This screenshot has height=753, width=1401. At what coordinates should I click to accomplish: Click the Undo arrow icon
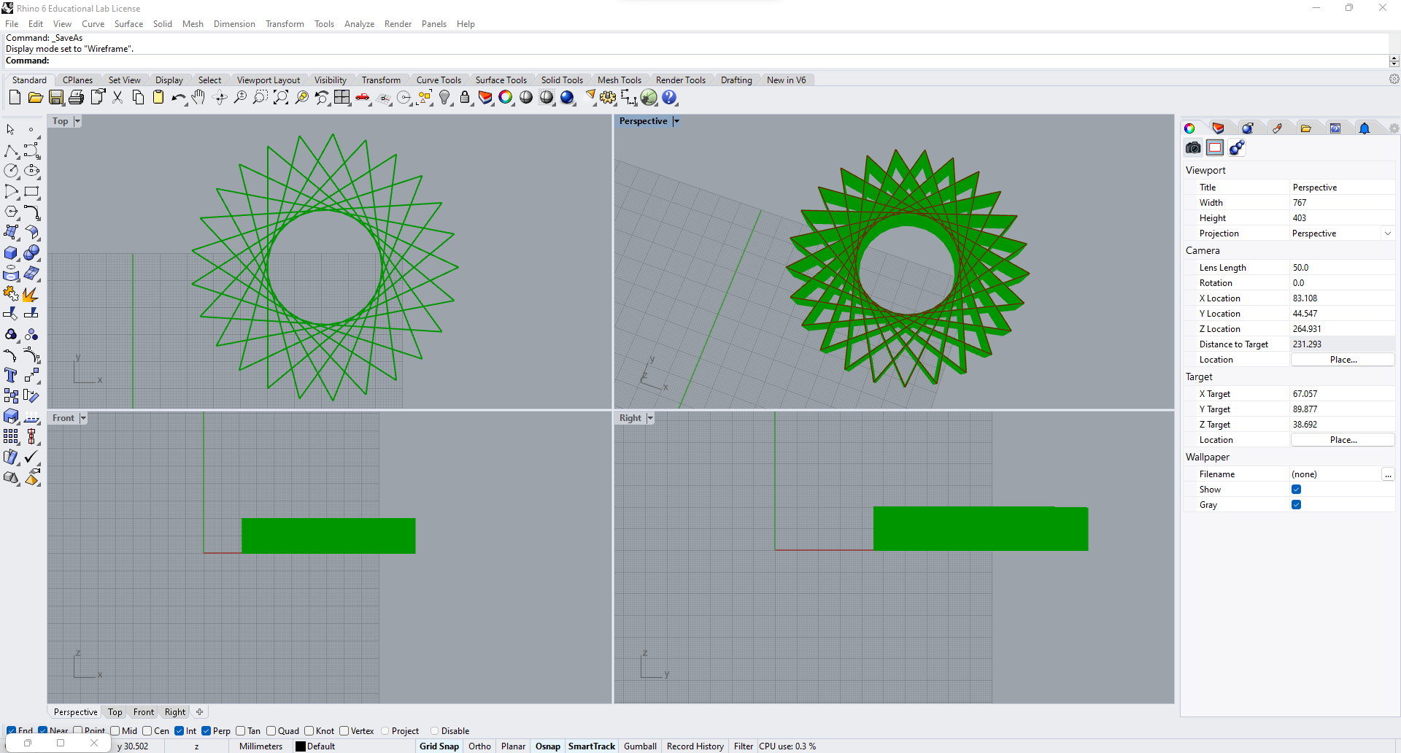[178, 97]
